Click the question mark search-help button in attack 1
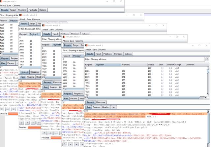Viewport: 211px width, 147px height. pyautogui.click(x=2, y=109)
